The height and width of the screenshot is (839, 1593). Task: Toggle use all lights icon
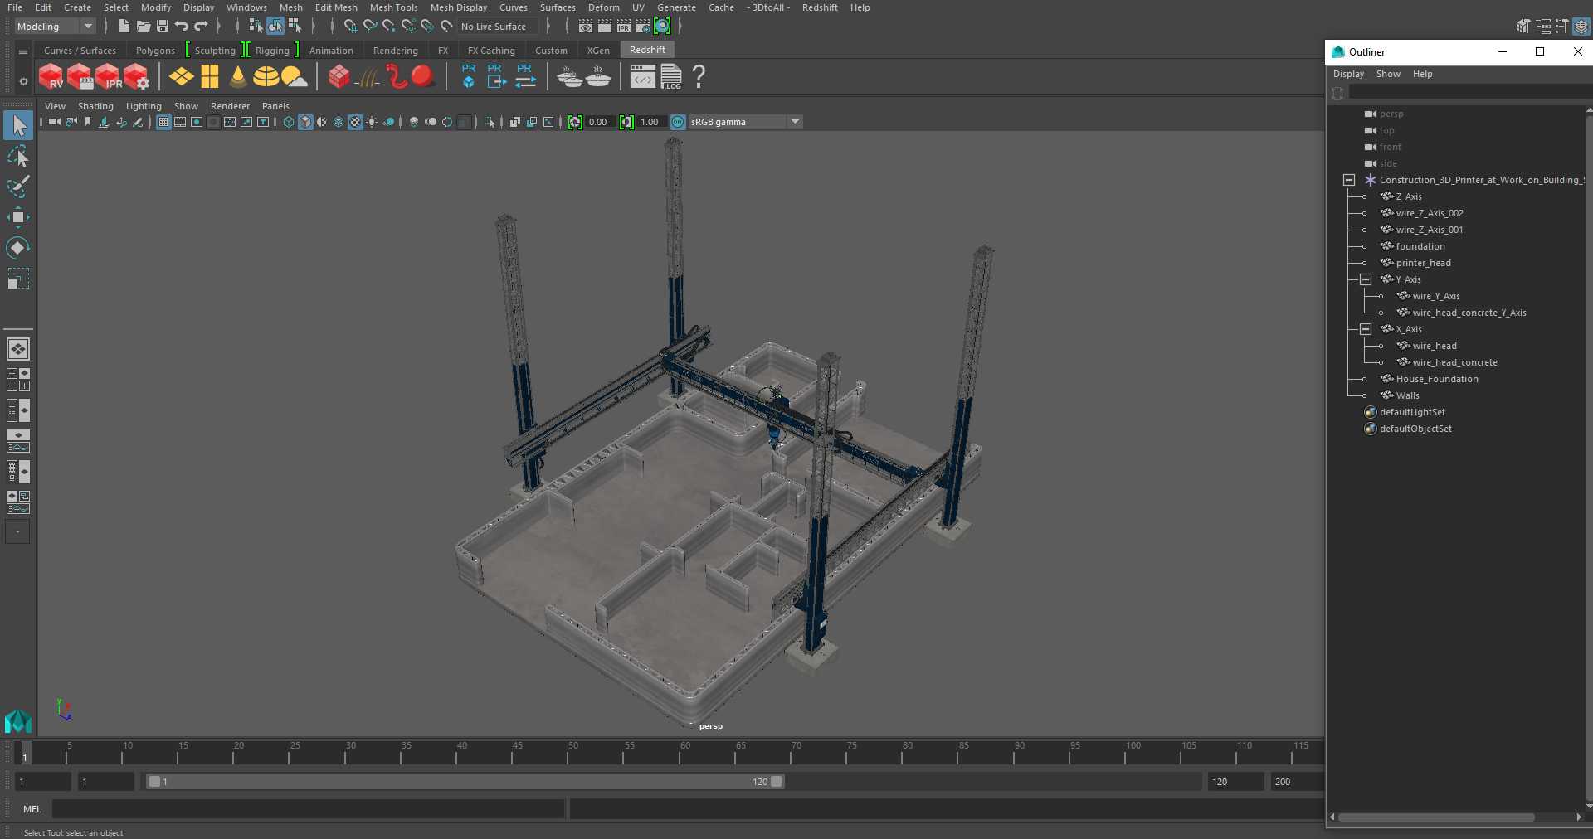click(372, 122)
